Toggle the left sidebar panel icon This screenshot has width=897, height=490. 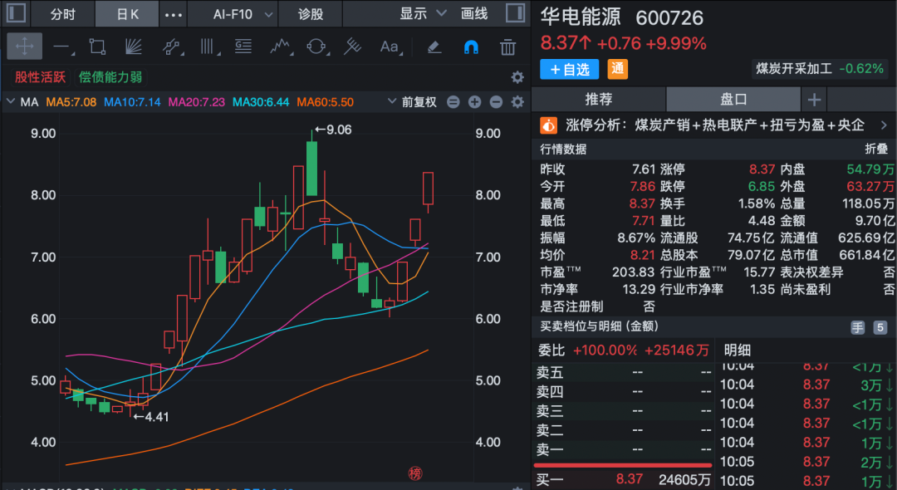(x=16, y=13)
